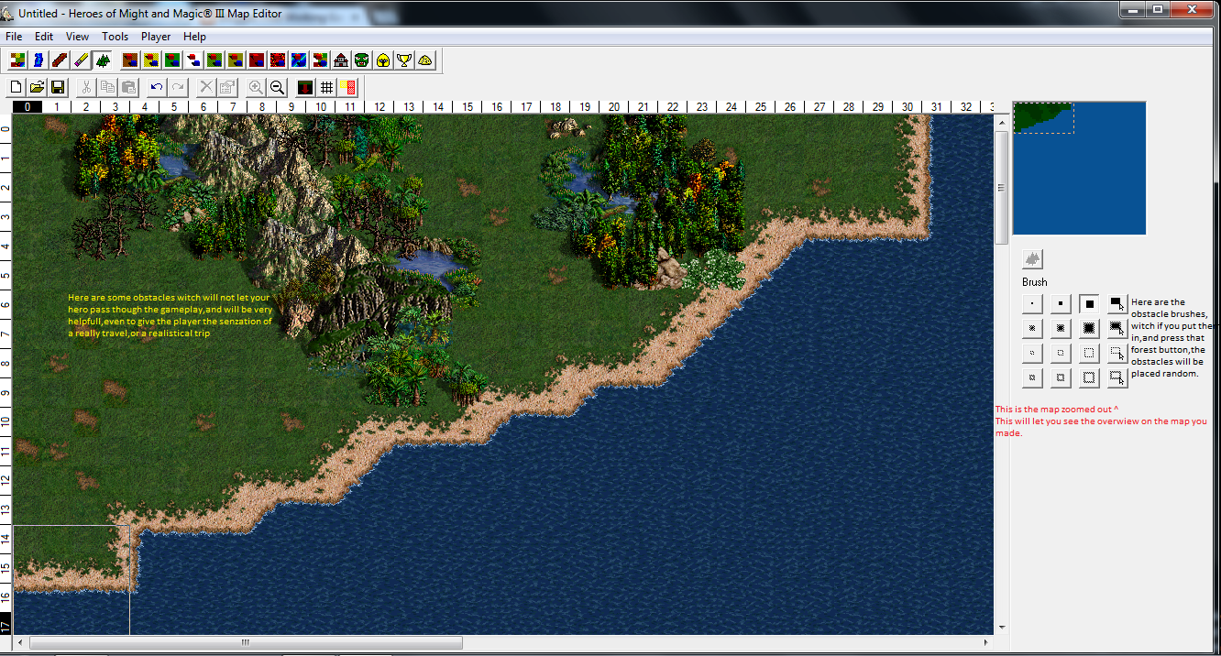Select the solid area-fill brush with cursor
The image size is (1221, 656).
tap(1116, 303)
